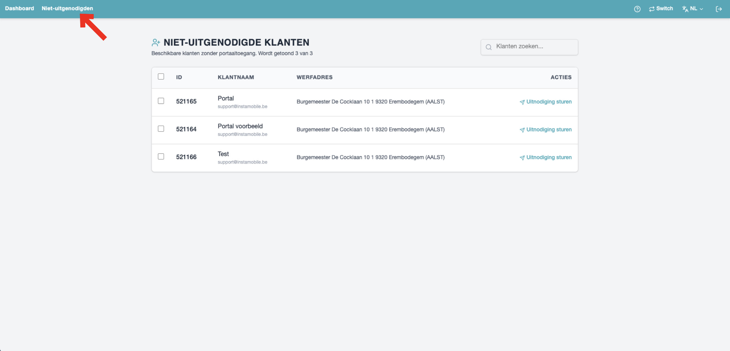Go to the Dashboard menu item
730x351 pixels.
(x=19, y=9)
